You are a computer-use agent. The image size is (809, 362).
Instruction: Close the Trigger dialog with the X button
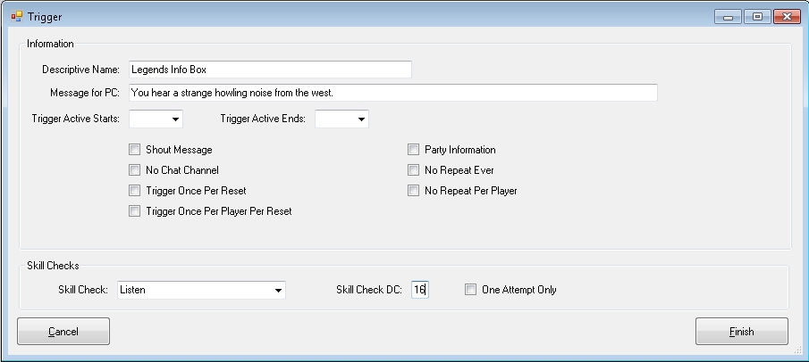pos(786,16)
